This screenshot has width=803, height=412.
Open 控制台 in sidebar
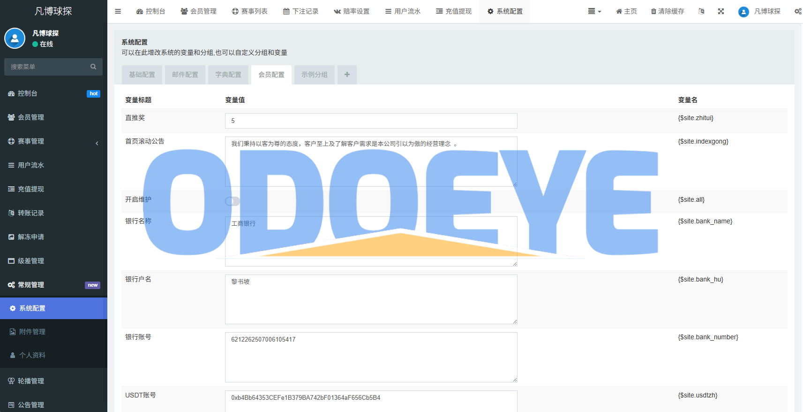coord(53,93)
